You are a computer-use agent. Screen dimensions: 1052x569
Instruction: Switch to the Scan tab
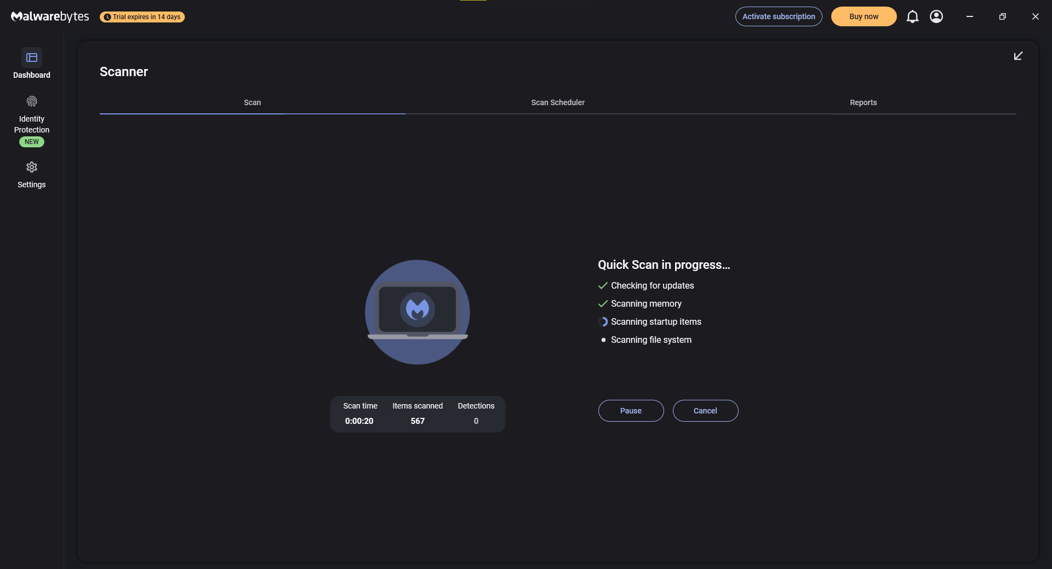point(252,102)
